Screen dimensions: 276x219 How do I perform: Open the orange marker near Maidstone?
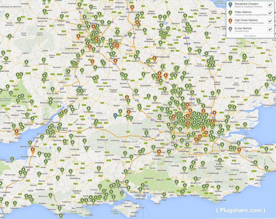pos(239,150)
